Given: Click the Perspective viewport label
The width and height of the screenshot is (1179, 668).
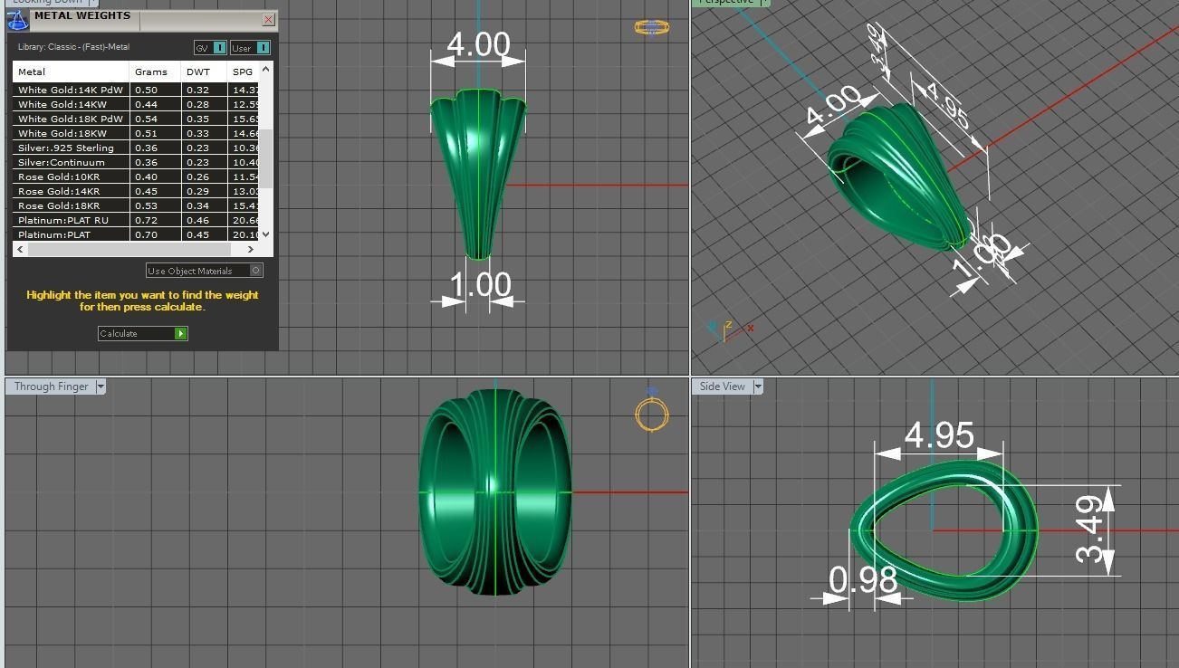Looking at the screenshot, I should pyautogui.click(x=726, y=2).
